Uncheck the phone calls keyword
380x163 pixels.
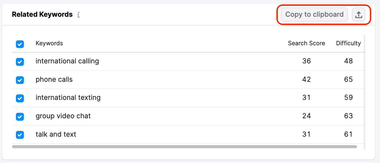click(20, 80)
